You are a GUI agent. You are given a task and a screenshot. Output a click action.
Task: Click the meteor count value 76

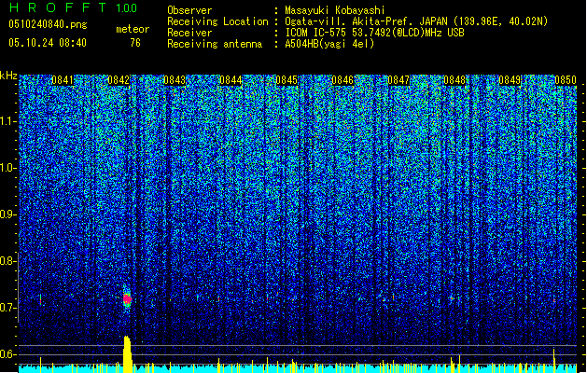pos(135,43)
